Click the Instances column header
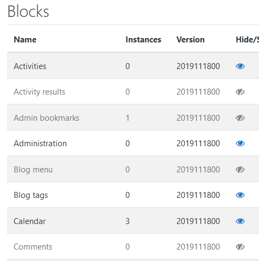Screen dimensions: 259x261 pos(143,40)
